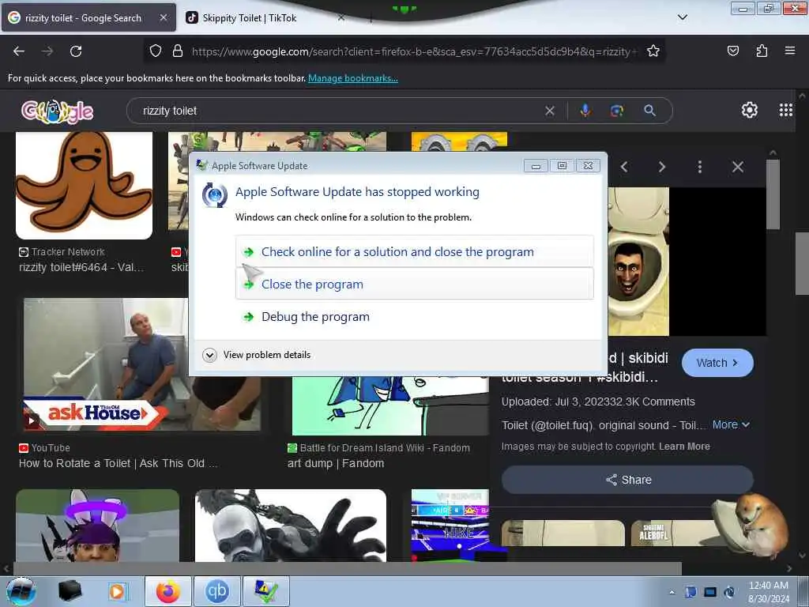Click the Share button
This screenshot has height=607, width=809.
[627, 480]
